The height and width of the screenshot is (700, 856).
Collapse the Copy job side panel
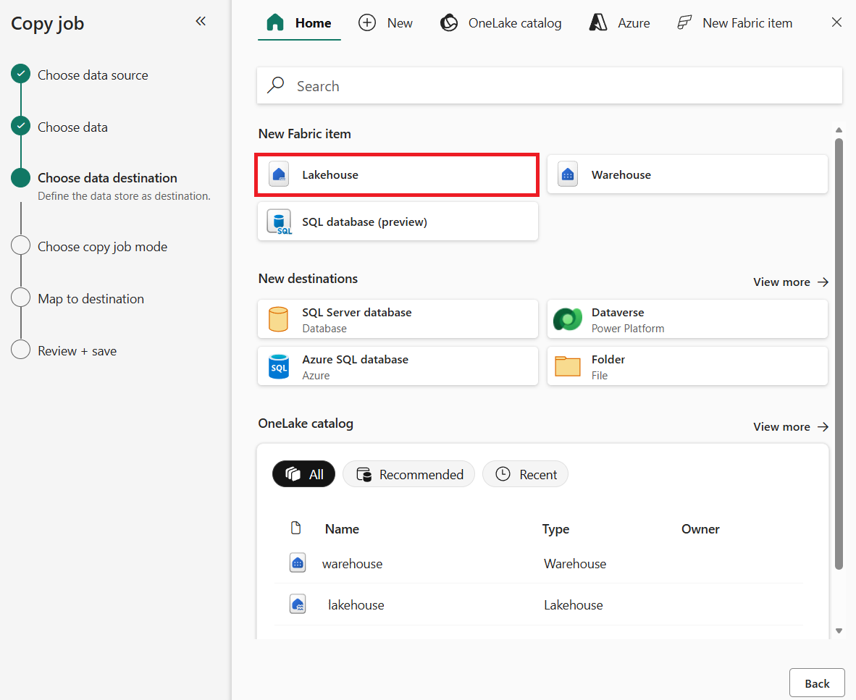[x=201, y=22]
